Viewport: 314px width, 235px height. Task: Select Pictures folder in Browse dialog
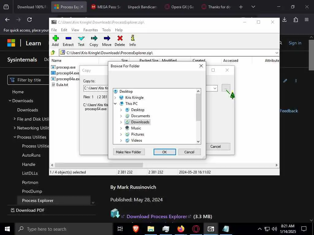[137, 134]
